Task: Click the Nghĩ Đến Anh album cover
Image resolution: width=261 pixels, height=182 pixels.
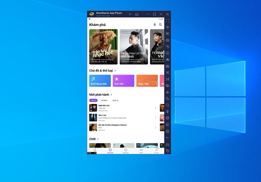Action: (x=93, y=108)
